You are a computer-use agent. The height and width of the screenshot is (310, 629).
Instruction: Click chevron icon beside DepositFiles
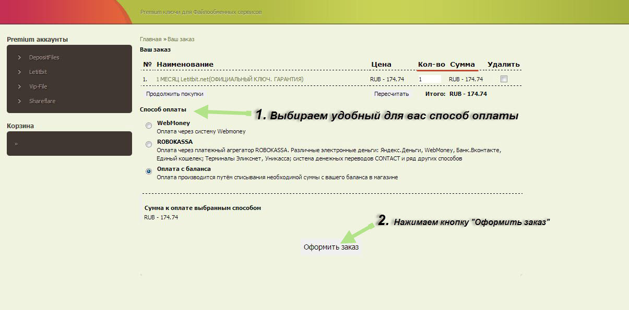19,57
